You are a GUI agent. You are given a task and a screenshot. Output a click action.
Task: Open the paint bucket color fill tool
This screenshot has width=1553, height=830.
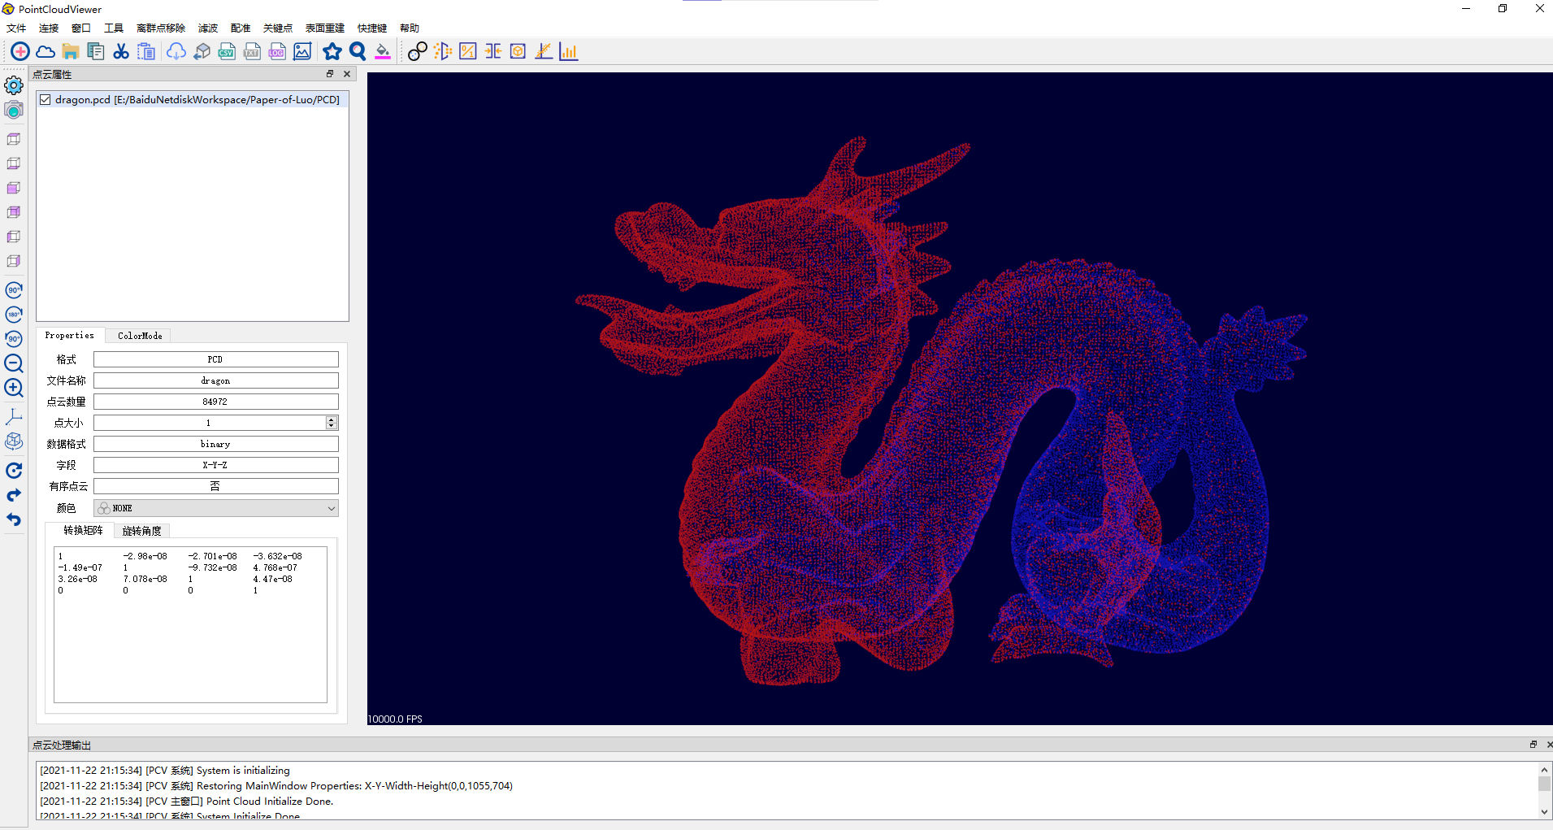coord(383,52)
